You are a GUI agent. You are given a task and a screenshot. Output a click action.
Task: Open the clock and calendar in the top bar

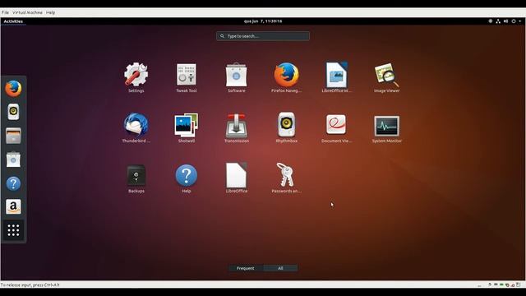coord(263,21)
